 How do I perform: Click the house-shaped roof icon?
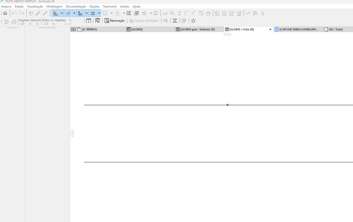[x=208, y=13]
